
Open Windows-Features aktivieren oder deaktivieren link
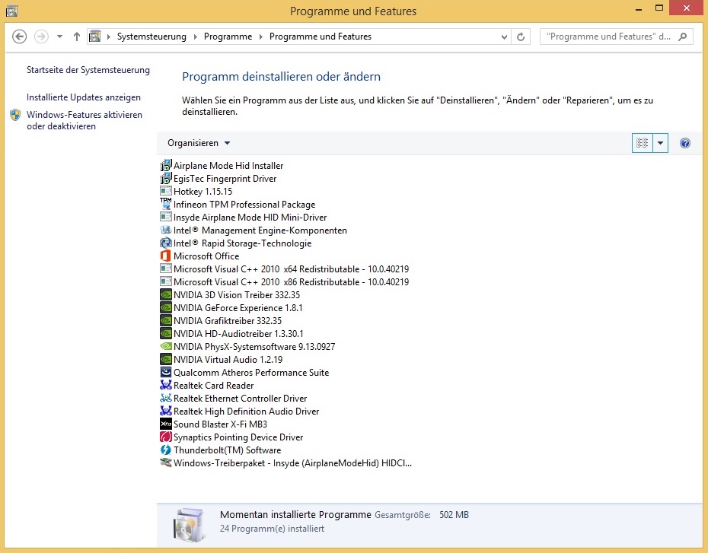[85, 120]
